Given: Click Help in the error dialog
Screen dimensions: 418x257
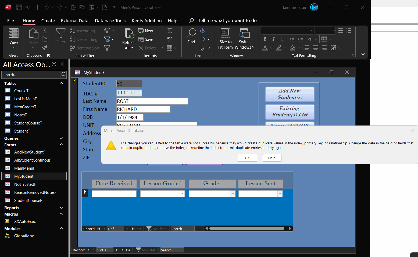Looking at the screenshot, I should point(271,158).
